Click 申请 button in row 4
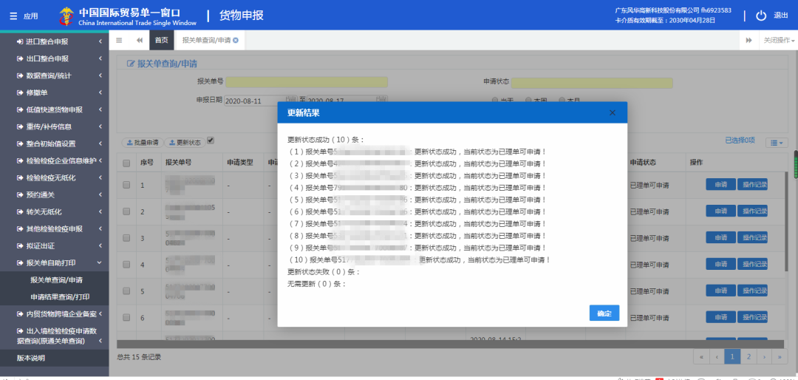Image resolution: width=798 pixels, height=380 pixels. tap(720, 264)
